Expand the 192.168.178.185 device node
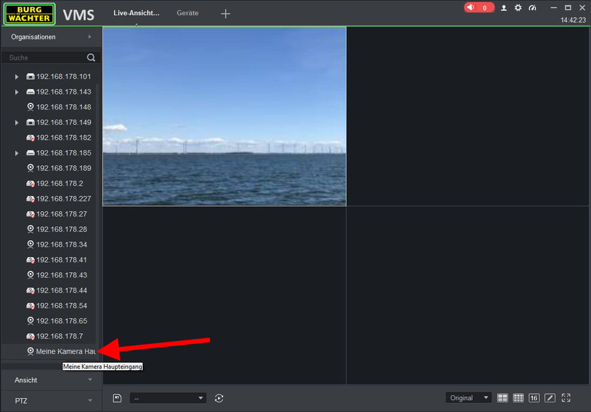 [x=17, y=153]
